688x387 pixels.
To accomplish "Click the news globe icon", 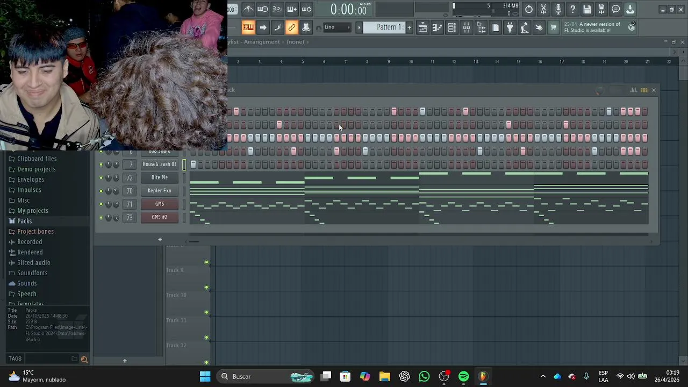I will pyautogui.click(x=632, y=27).
